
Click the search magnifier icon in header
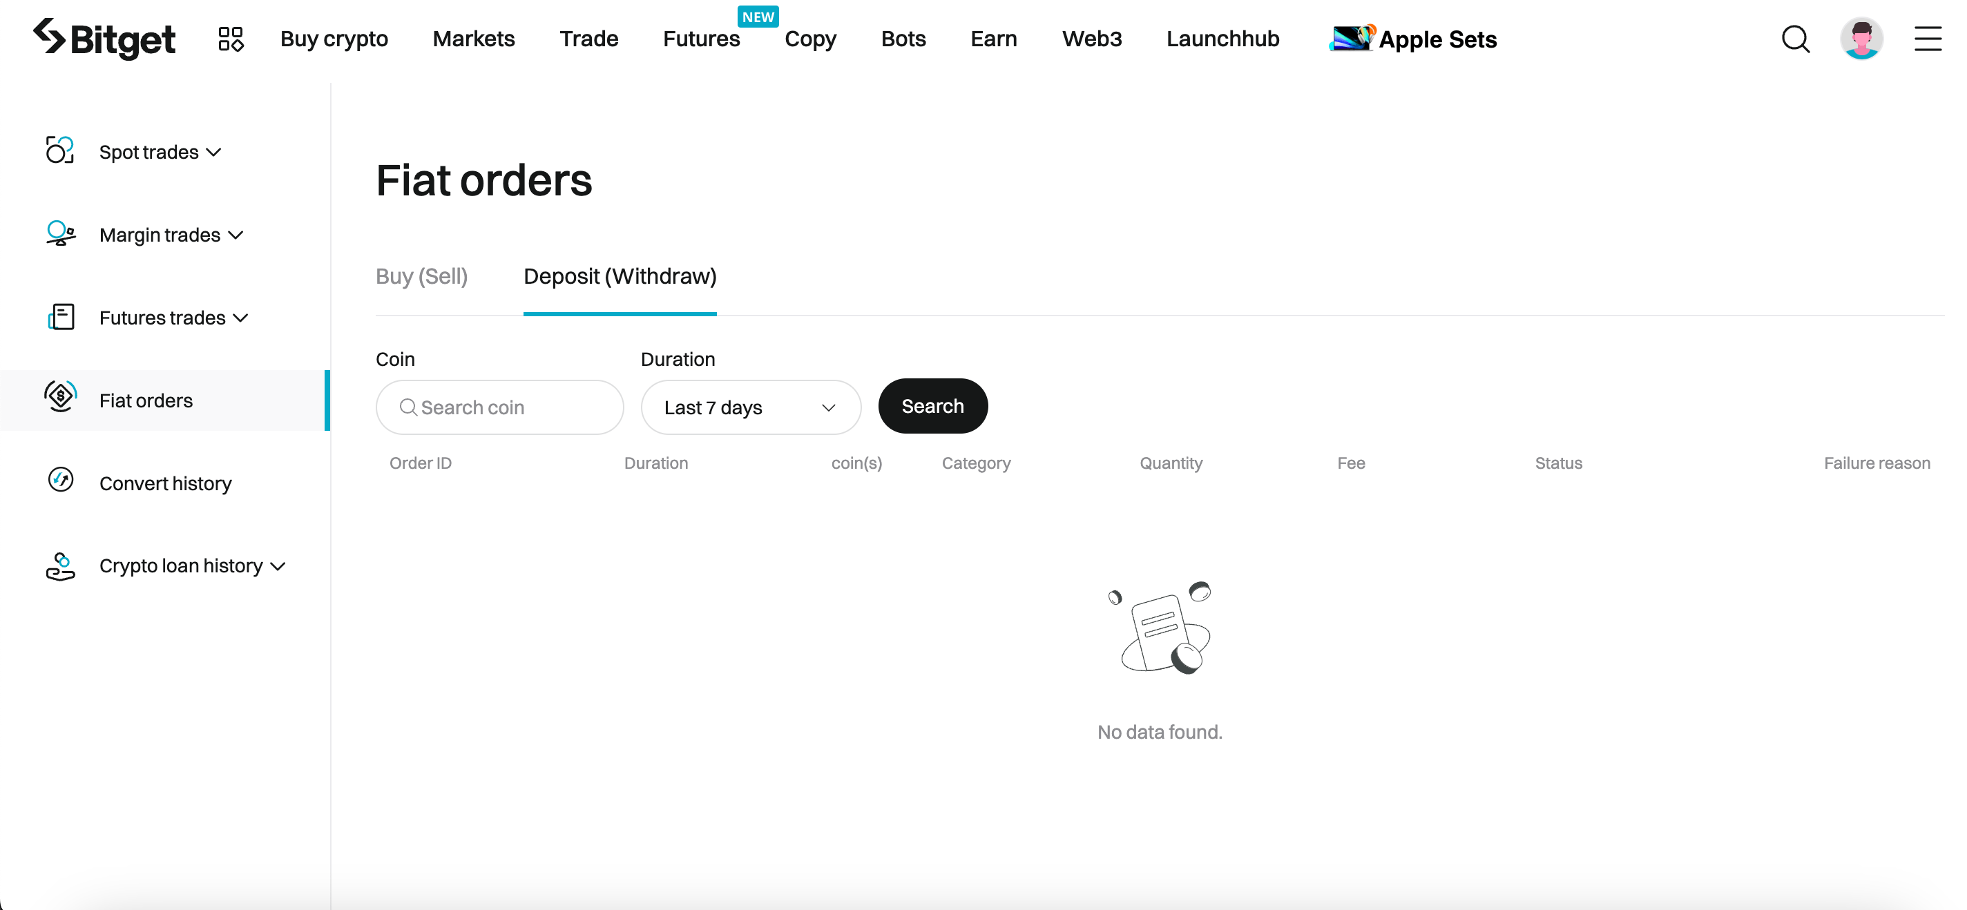(1794, 37)
